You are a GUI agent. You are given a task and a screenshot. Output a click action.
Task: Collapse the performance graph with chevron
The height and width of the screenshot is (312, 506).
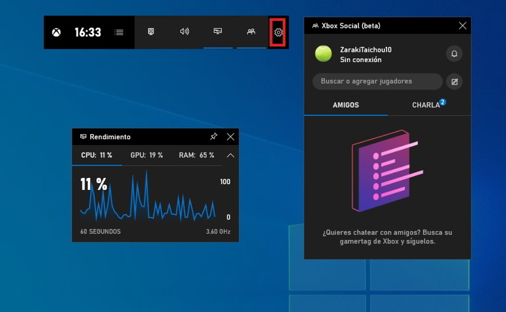230,155
